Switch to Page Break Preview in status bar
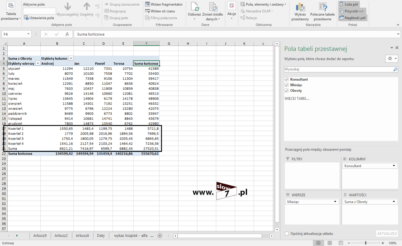The image size is (402, 246). tap(341, 243)
